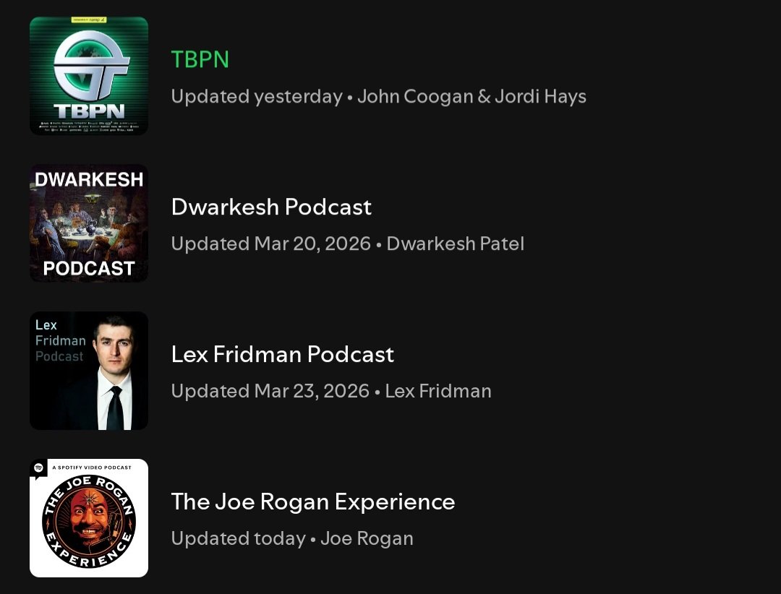
Task: Open the Lex Fridman Podcast cover art
Action: pyautogui.click(x=89, y=371)
